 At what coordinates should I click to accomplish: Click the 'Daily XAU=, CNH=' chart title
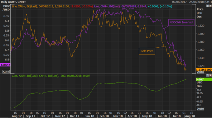(13, 2)
